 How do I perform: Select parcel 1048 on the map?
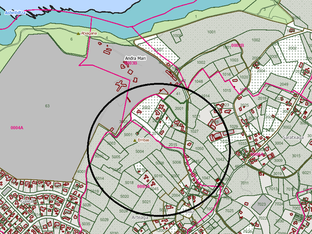click(198, 81)
